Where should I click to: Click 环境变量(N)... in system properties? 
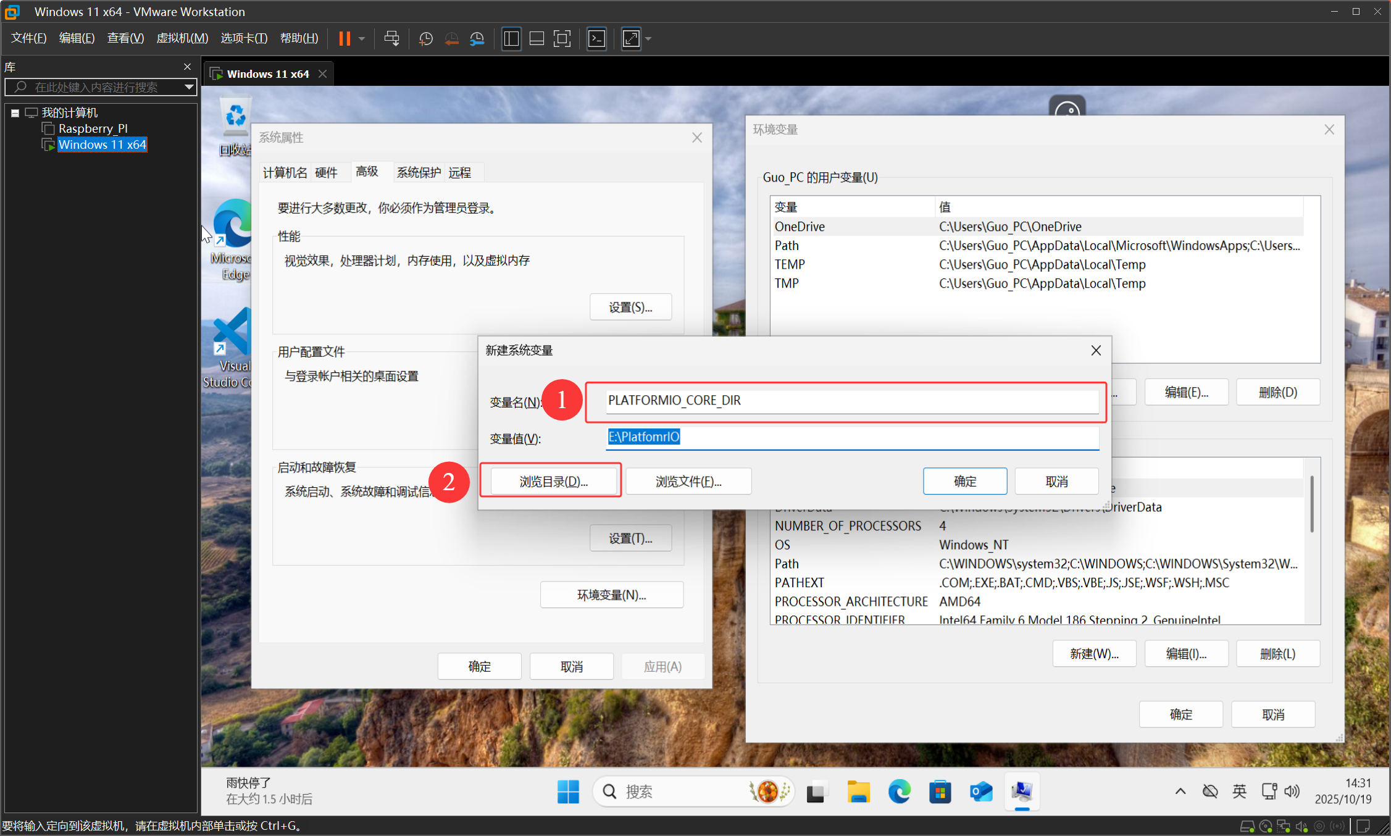611,595
